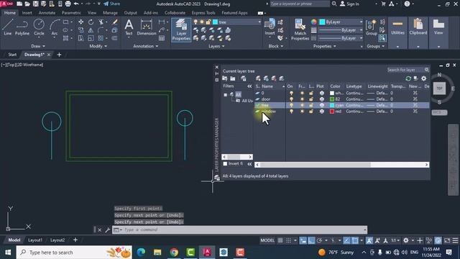Image resolution: width=460 pixels, height=259 pixels.
Task: Click Set Current layer icon
Action: tap(282, 78)
